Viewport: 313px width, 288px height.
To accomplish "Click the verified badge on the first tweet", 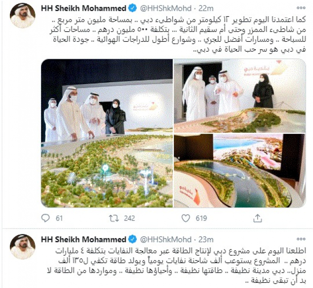I will click(132, 8).
